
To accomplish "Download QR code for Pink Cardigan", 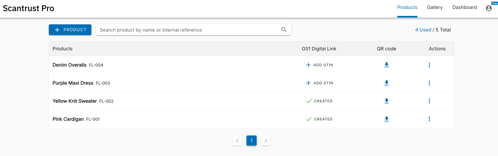I will (386, 119).
